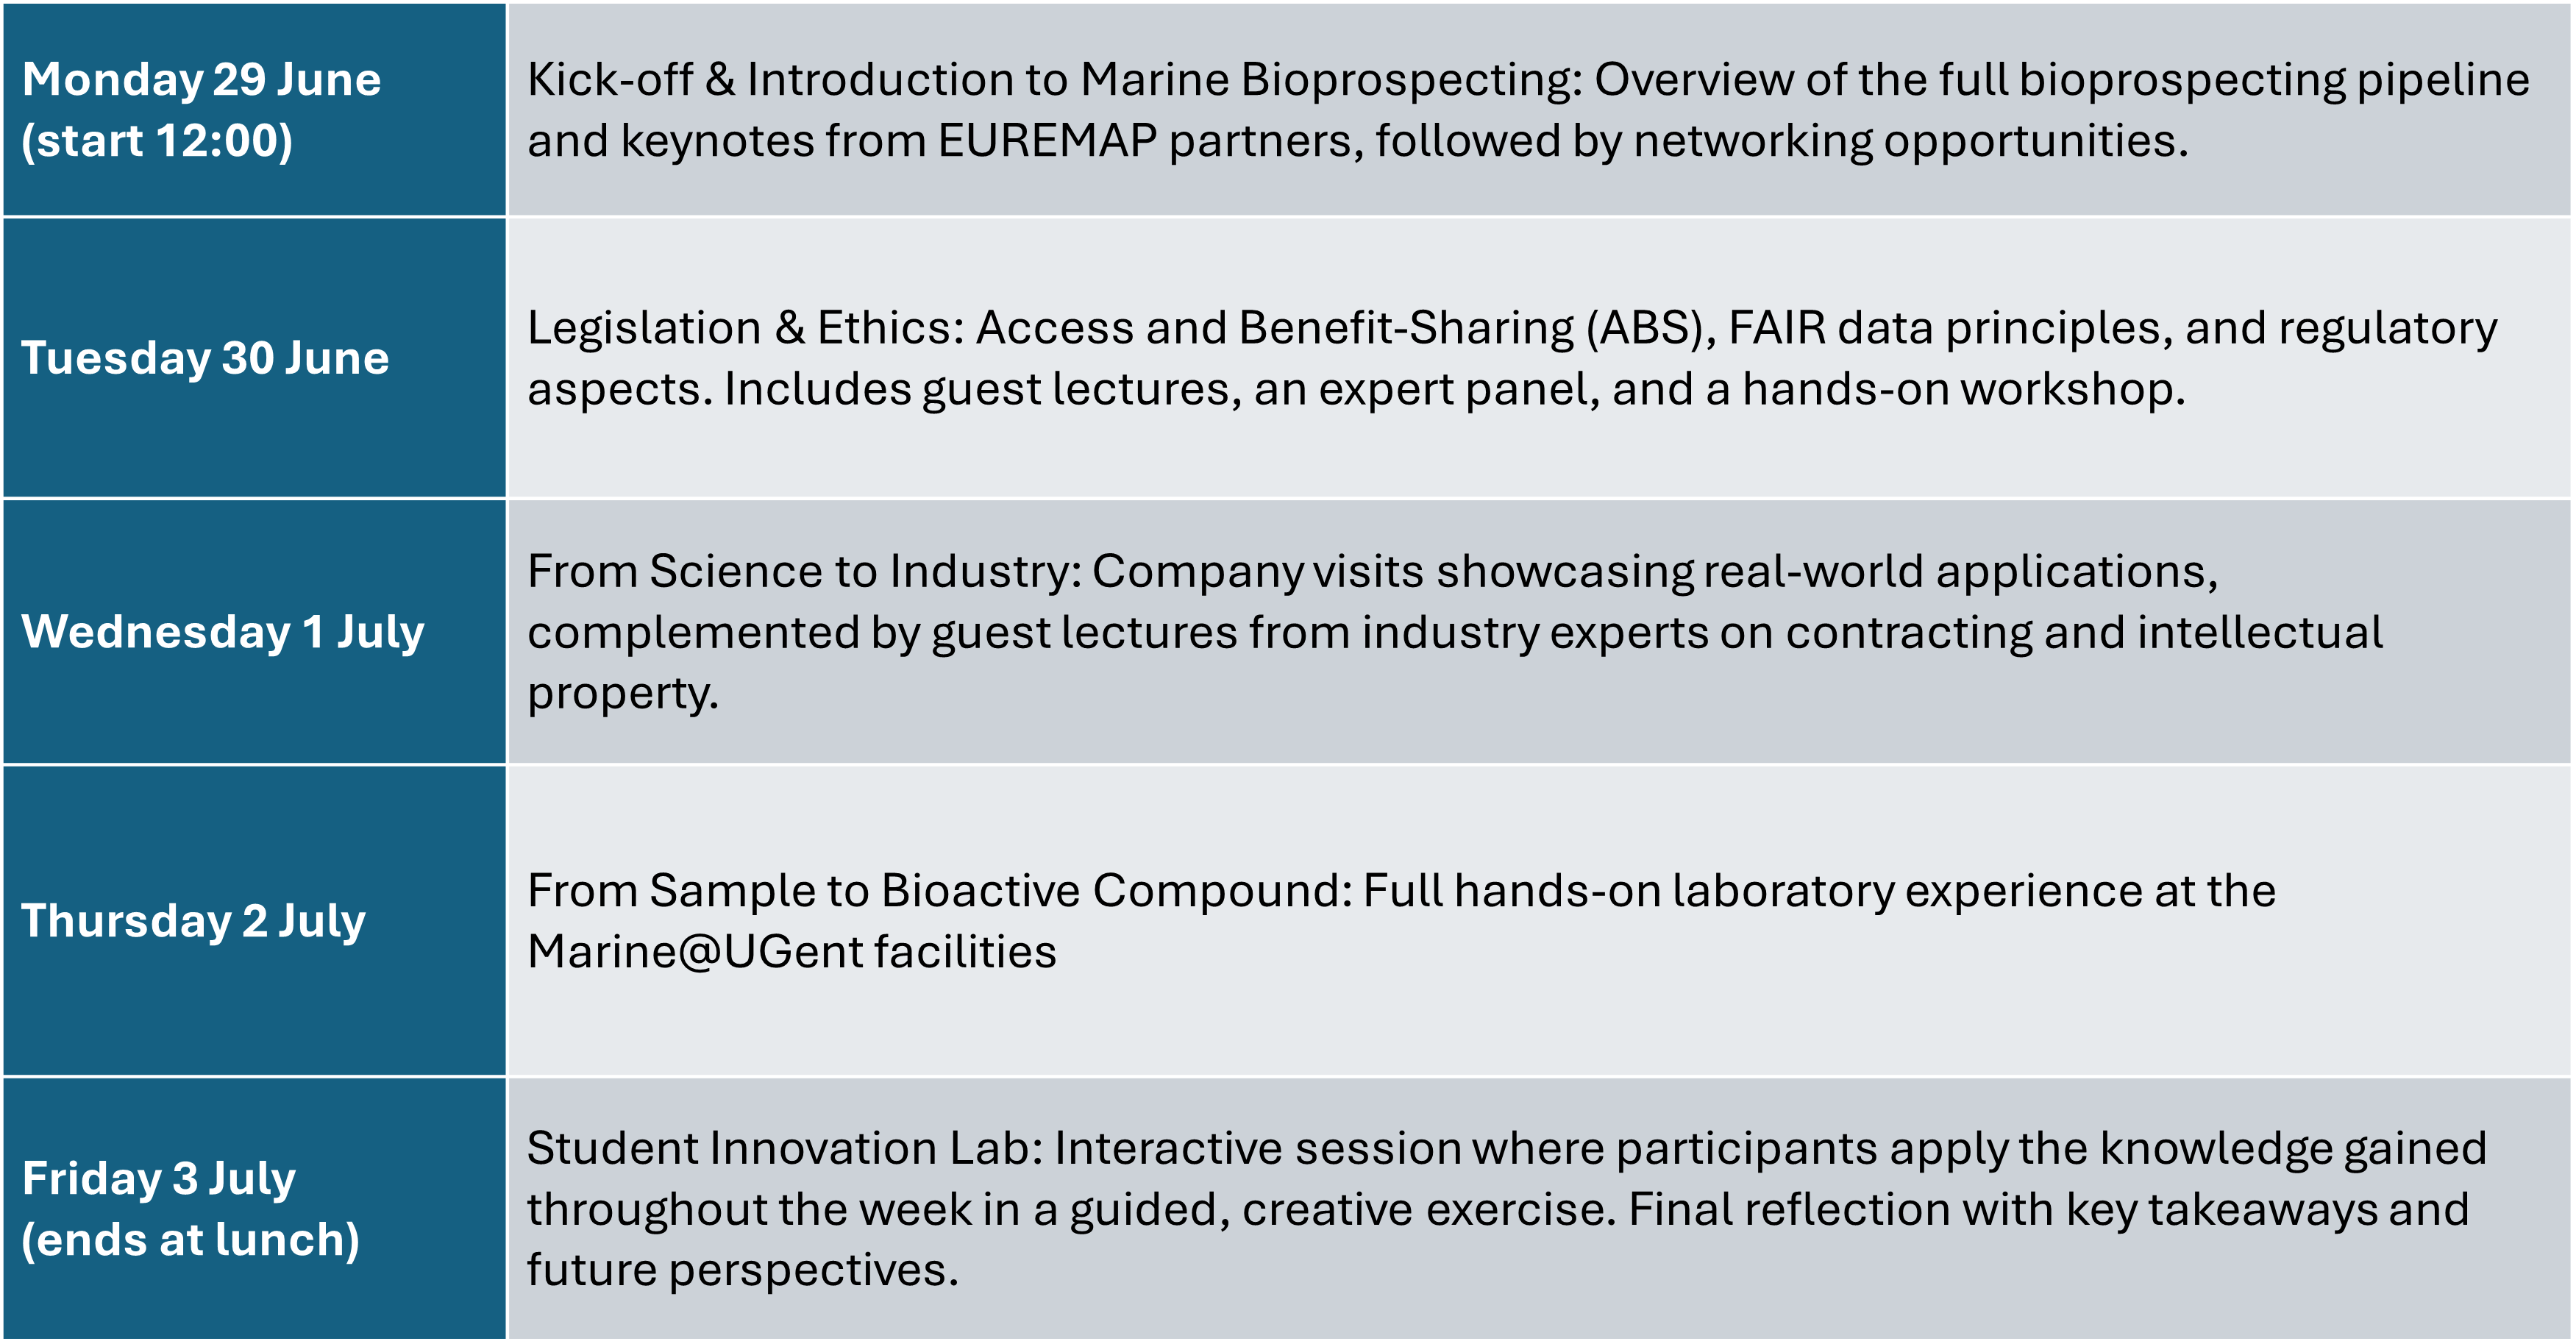Viewport: 2576px width, 1344px height.
Task: Select the Friday 3 July cell
Action: pos(254,1208)
